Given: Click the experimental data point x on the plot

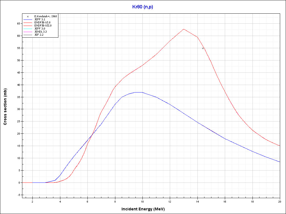Looking at the screenshot, I should [203, 48].
